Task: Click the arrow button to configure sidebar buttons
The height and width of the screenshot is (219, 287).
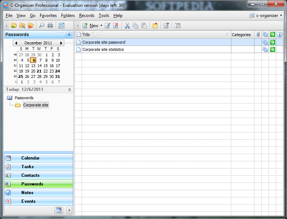Action: pyautogui.click(x=69, y=210)
